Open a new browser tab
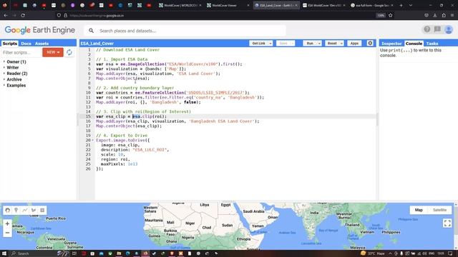The width and height of the screenshot is (458, 257). click(401, 5)
